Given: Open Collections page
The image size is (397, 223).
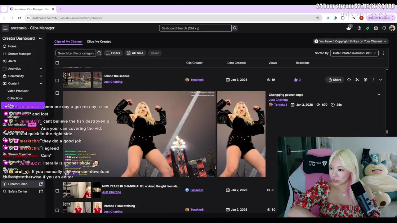Looking at the screenshot, I should point(15,98).
